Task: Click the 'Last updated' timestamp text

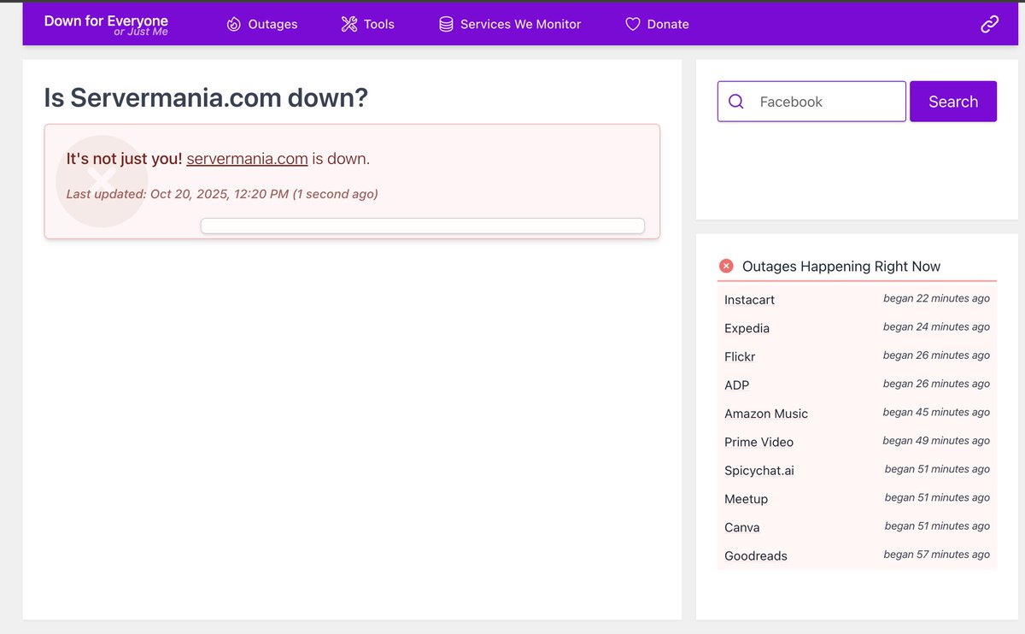Action: [x=222, y=194]
